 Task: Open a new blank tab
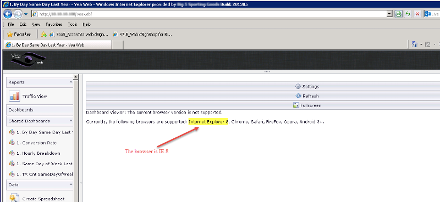tap(118, 45)
